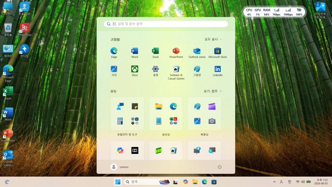Screen dimensions: 332x187
Task: Open LinkedIn pinned app
Action: tap(217, 71)
